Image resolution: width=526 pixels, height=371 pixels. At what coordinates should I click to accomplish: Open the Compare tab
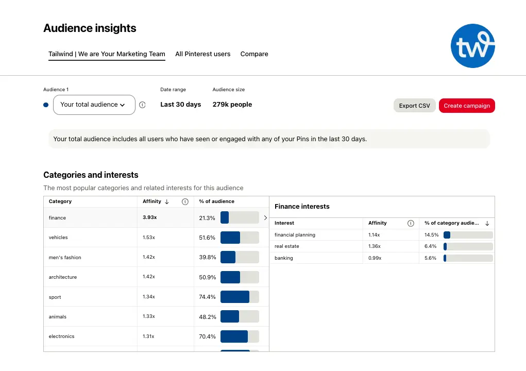pos(254,54)
